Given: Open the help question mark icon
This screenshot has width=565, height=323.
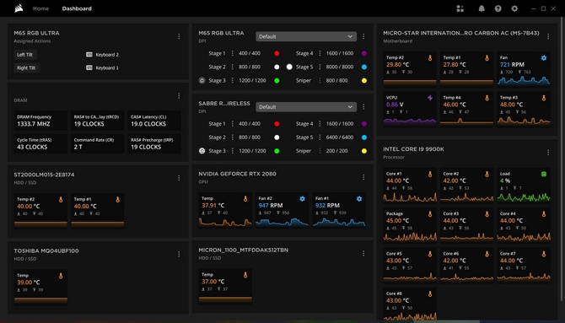Looking at the screenshot, I should click(498, 8).
